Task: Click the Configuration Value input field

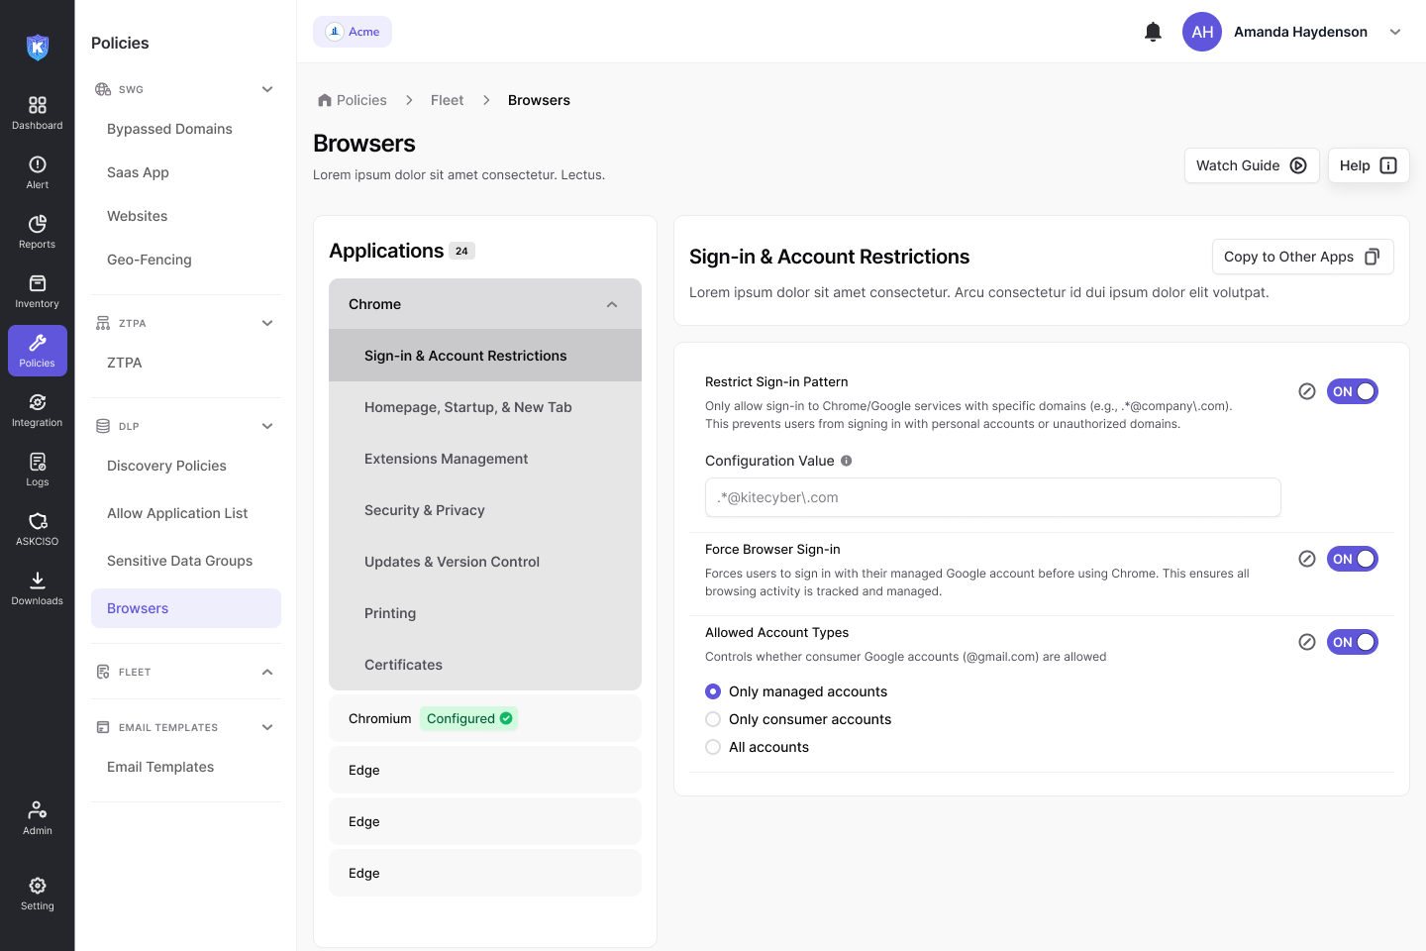Action: pos(992,497)
